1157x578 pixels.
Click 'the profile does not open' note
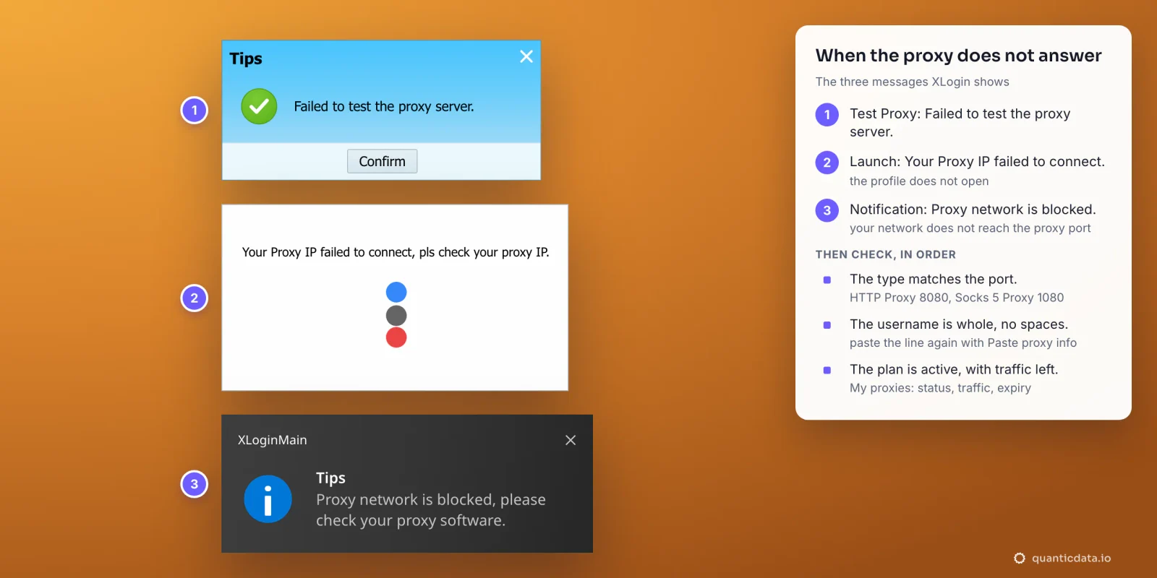tap(919, 181)
